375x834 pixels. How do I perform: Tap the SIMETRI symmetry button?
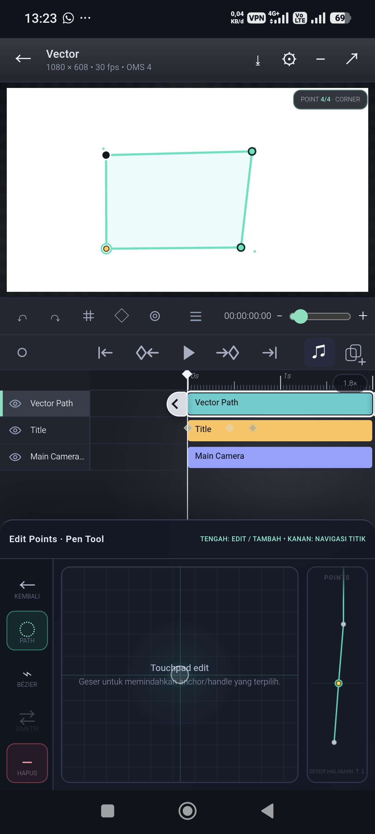click(x=27, y=721)
